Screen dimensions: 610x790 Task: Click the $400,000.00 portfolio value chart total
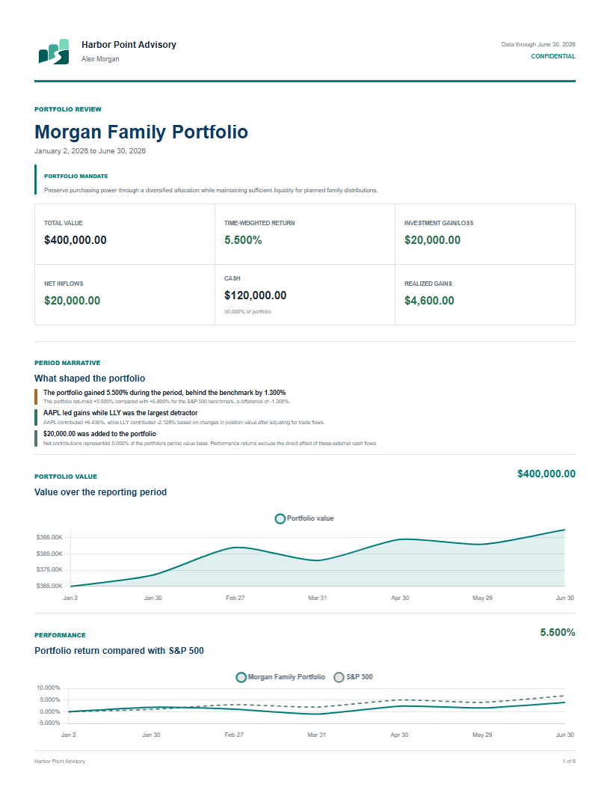(546, 474)
